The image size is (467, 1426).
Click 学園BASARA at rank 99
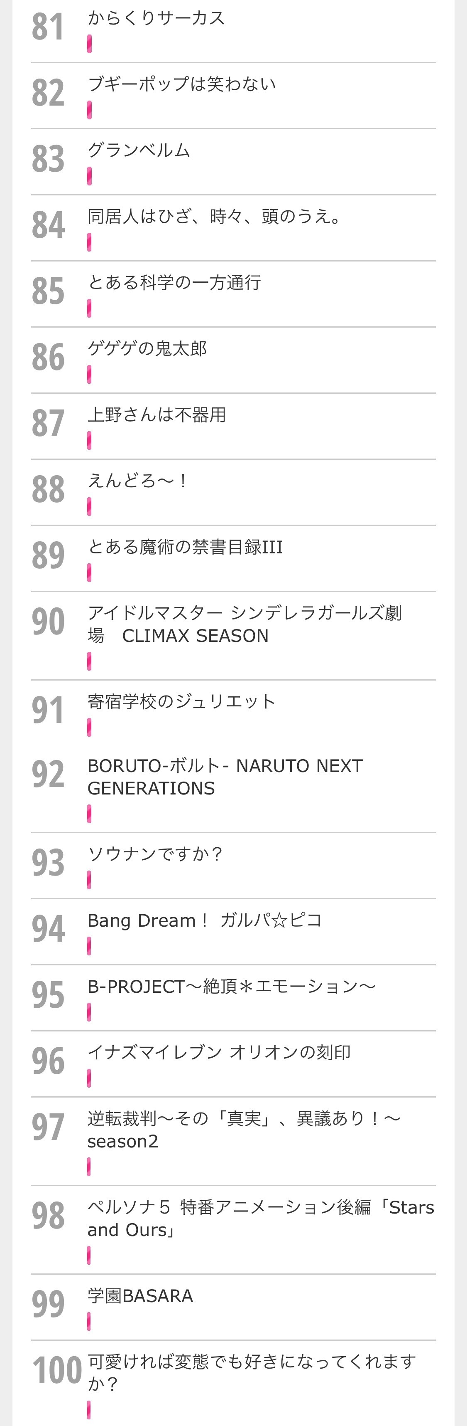click(140, 1296)
